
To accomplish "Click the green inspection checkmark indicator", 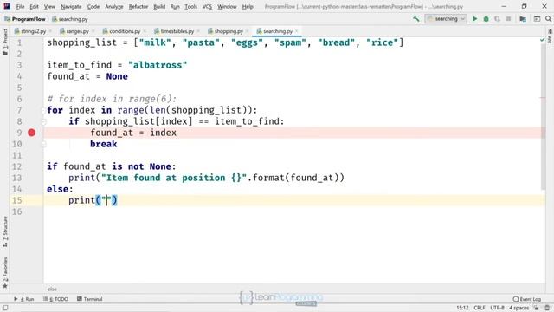I will 543,41.
